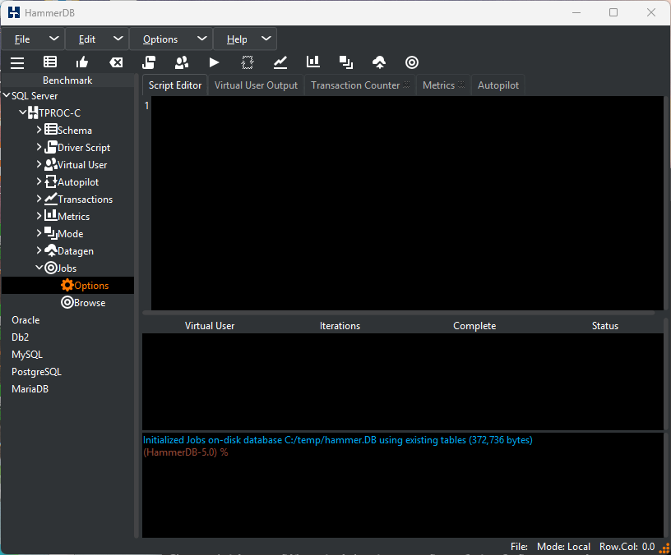
Task: Expand the Mode tree node
Action: tap(39, 233)
